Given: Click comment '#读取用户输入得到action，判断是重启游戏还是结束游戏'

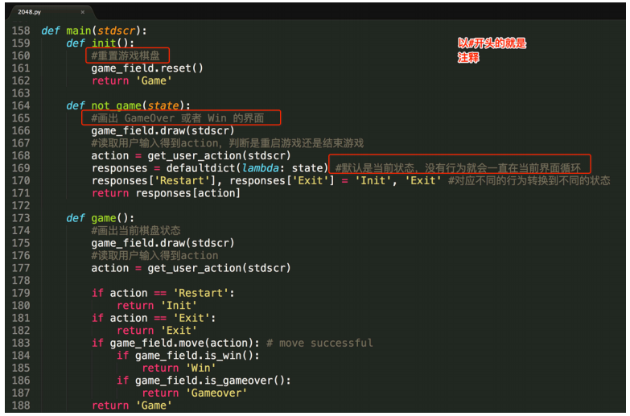Looking at the screenshot, I should pyautogui.click(x=228, y=143).
